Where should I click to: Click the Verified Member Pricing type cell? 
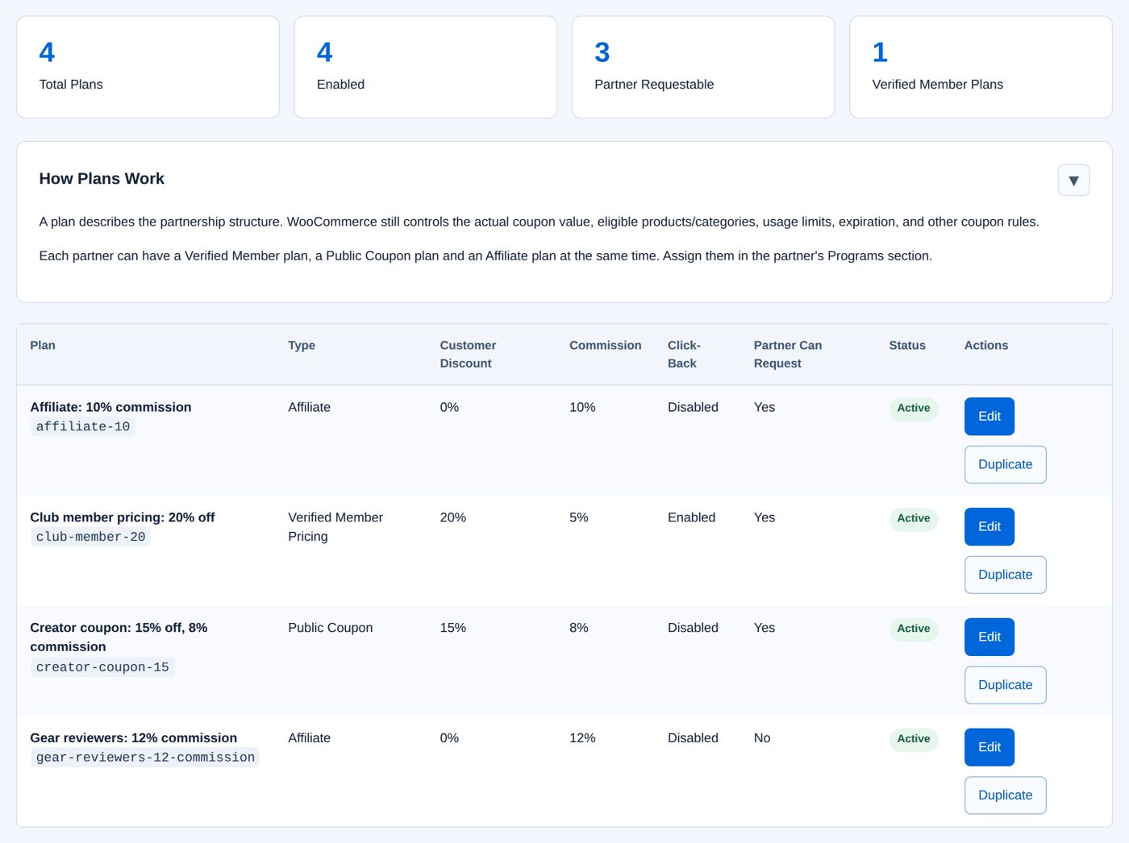click(x=335, y=527)
